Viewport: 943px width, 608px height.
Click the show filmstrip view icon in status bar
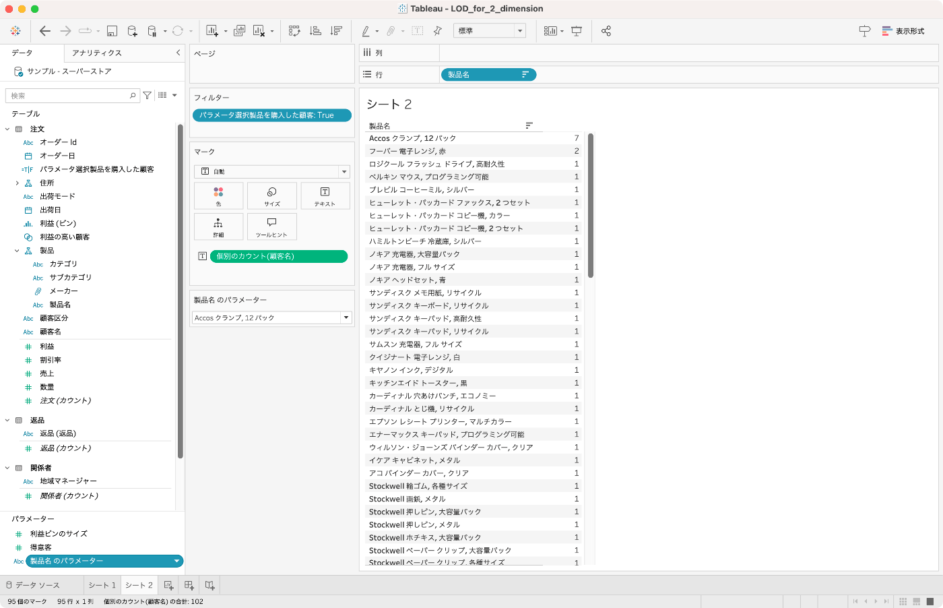coord(917,601)
